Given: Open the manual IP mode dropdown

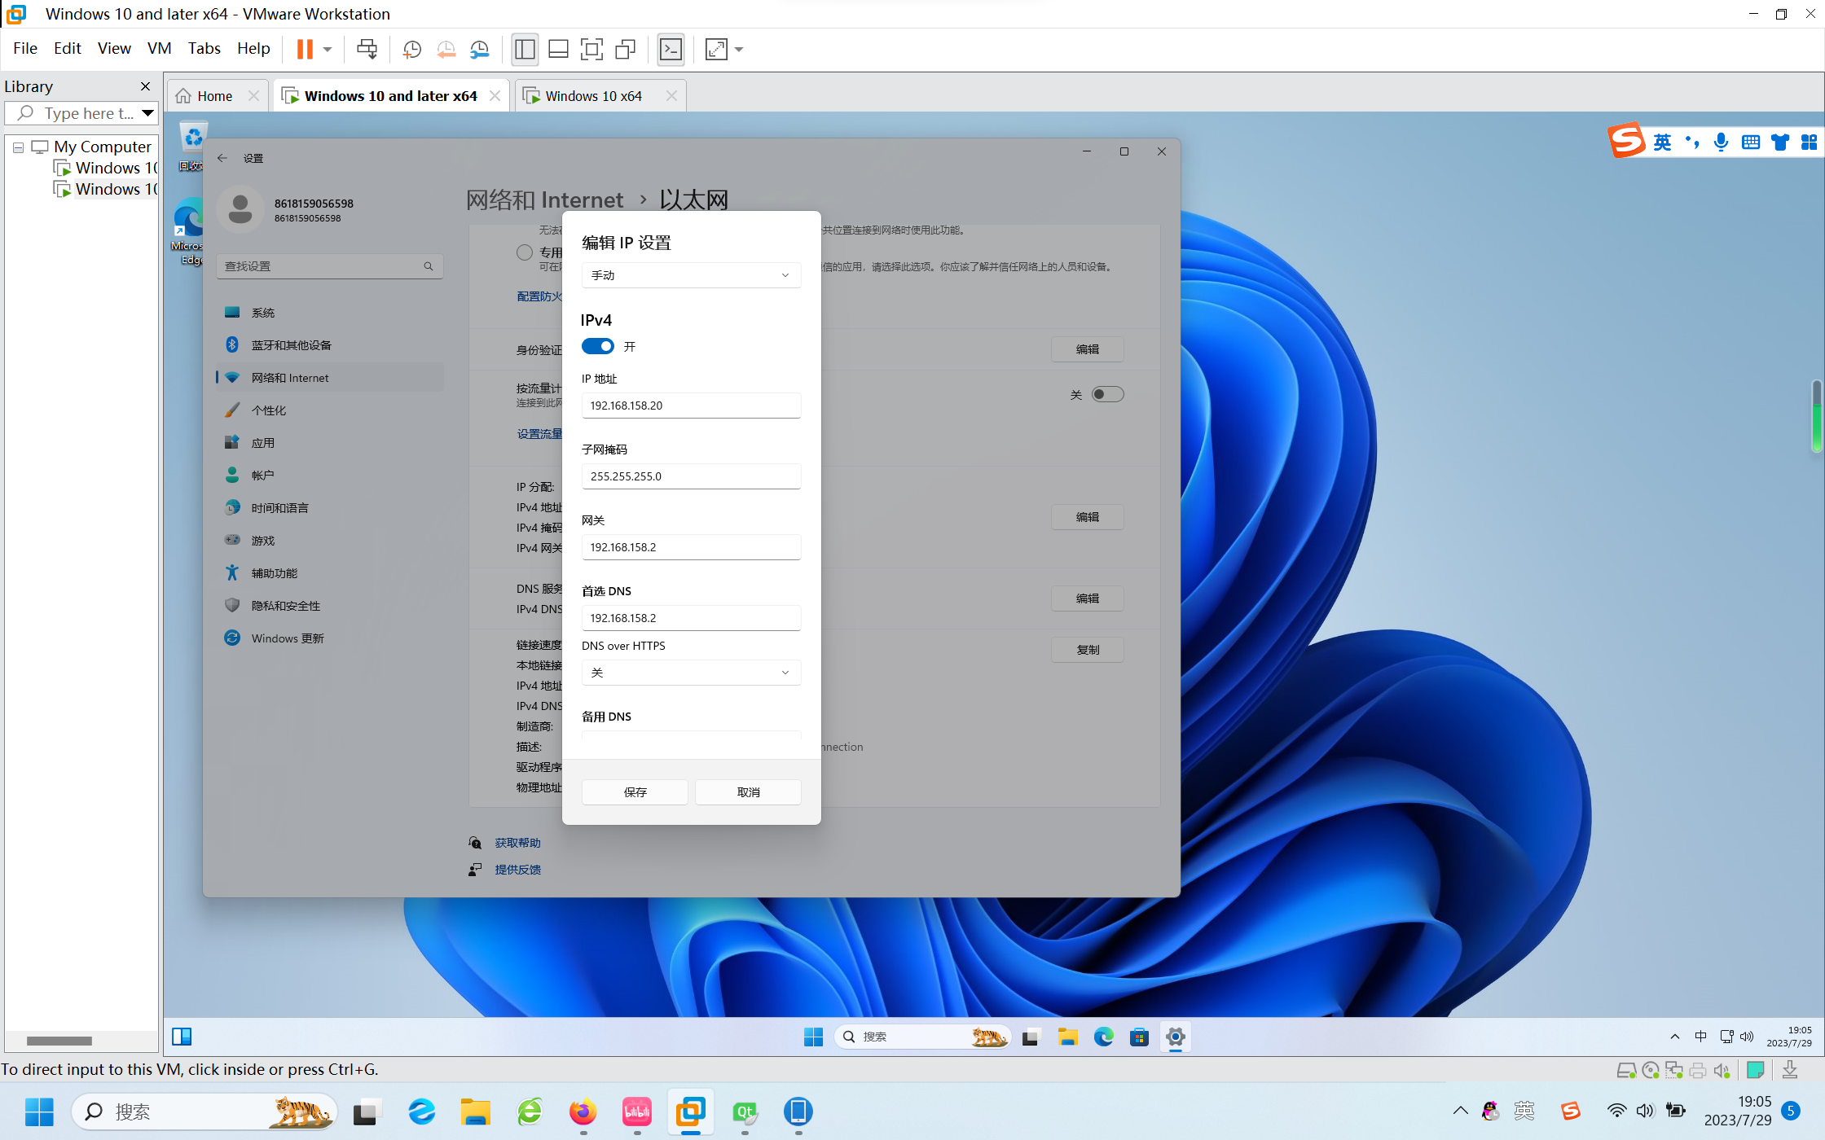Looking at the screenshot, I should pos(691,275).
